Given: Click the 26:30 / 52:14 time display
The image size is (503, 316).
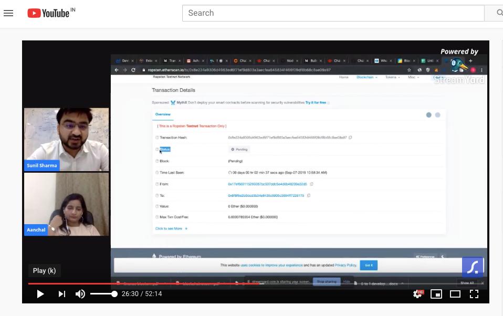Looking at the screenshot, I should click(x=141, y=294).
